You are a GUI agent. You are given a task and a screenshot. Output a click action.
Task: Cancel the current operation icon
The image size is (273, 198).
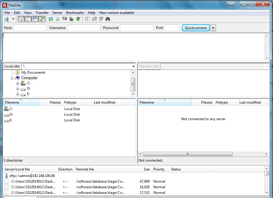pos(64,19)
